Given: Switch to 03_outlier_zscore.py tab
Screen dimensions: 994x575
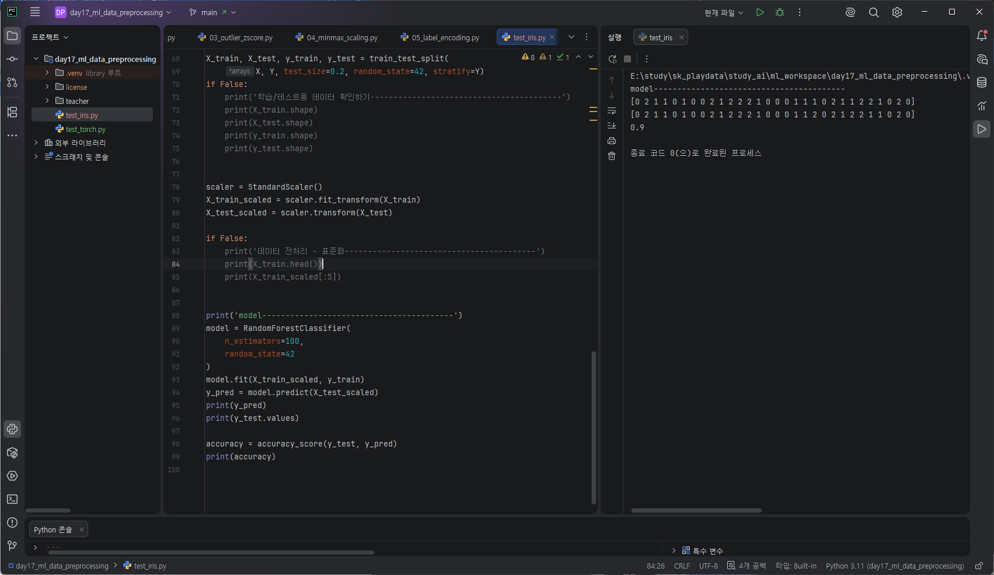Looking at the screenshot, I should (x=235, y=37).
